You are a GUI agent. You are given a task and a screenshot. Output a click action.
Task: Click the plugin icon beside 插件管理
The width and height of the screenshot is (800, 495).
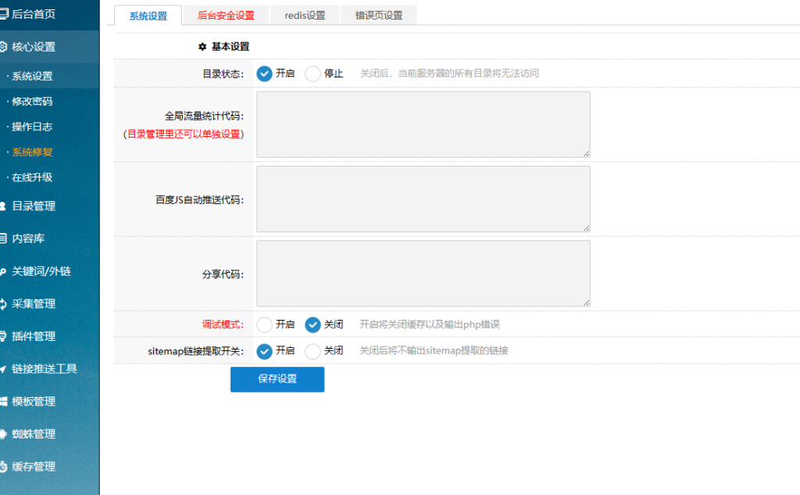click(x=3, y=336)
